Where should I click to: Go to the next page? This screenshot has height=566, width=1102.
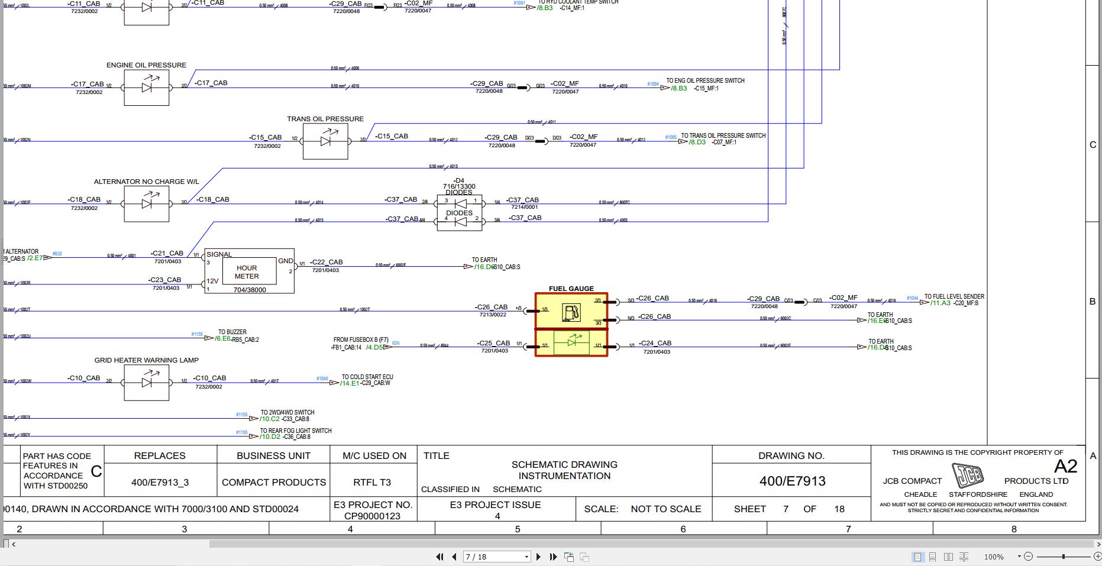[x=538, y=557]
